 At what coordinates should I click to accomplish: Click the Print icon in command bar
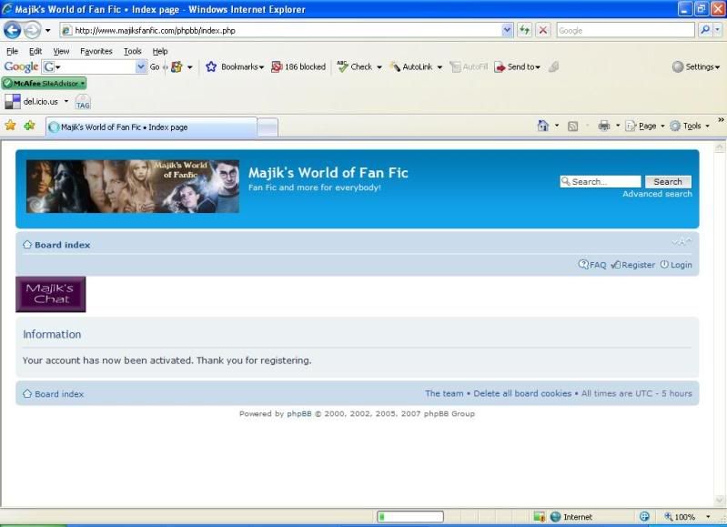[x=603, y=127]
